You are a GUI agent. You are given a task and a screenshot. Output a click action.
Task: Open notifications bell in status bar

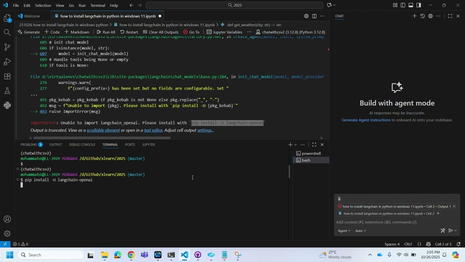(x=458, y=244)
